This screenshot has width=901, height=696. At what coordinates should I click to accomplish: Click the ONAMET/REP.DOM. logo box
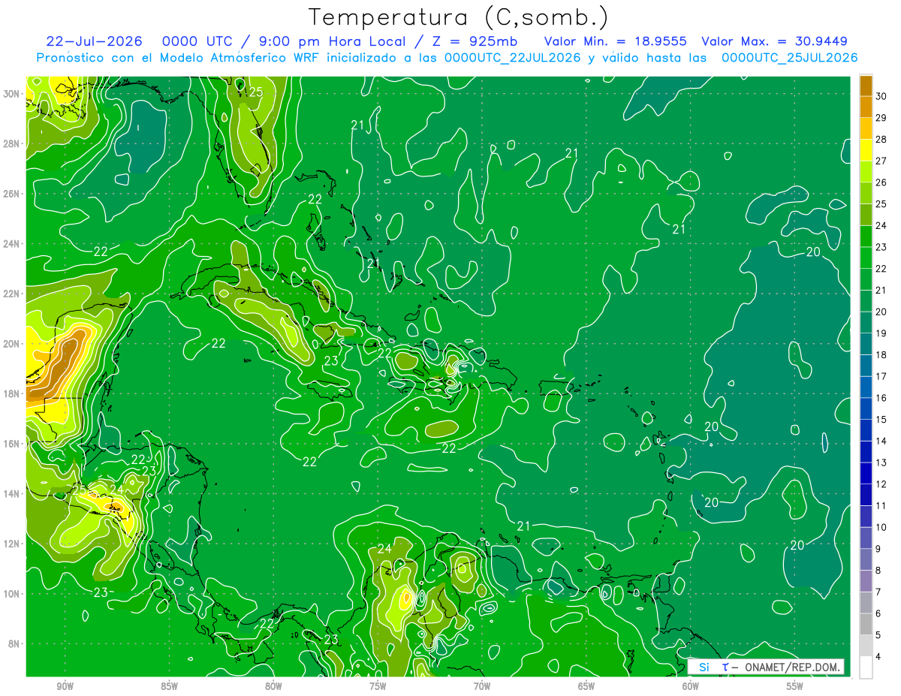[765, 667]
